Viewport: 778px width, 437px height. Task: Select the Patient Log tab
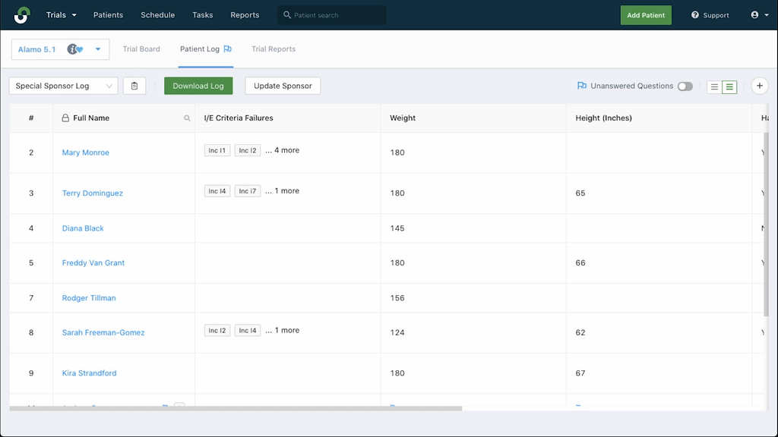[x=200, y=49]
